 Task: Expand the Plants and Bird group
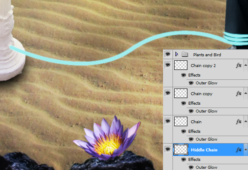click(x=177, y=54)
